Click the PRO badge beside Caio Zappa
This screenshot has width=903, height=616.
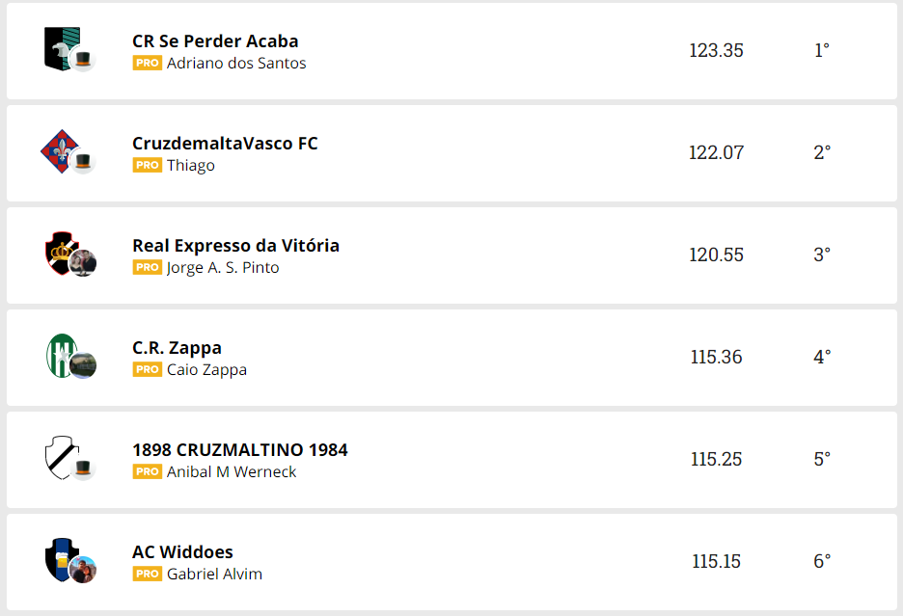point(148,369)
